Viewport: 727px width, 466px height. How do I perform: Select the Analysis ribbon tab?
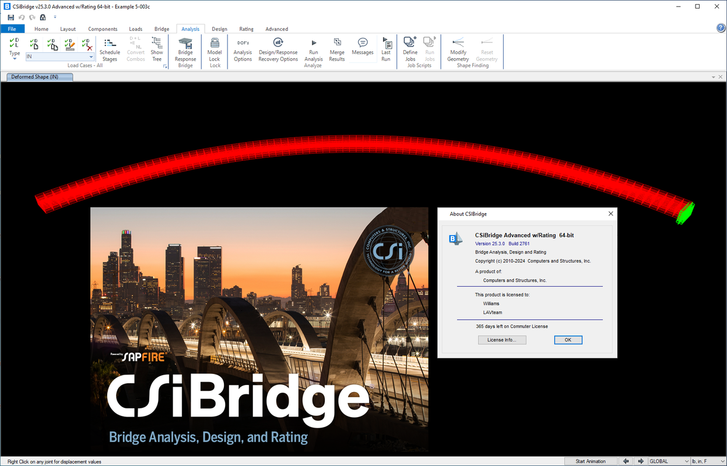(x=191, y=29)
